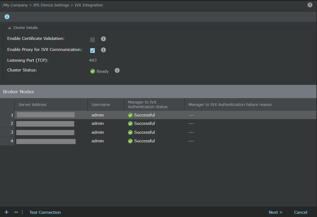317x217 pixels.
Task: Click the Successful check icon in row 1
Action: (130, 115)
